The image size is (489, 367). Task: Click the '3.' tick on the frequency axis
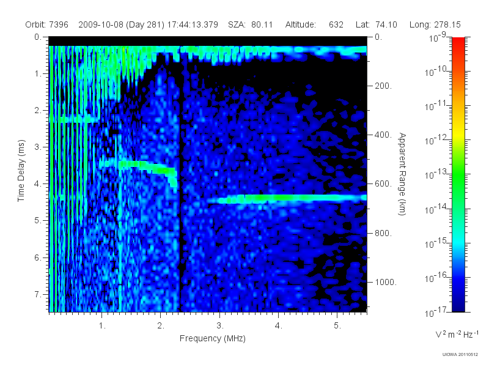click(220, 326)
